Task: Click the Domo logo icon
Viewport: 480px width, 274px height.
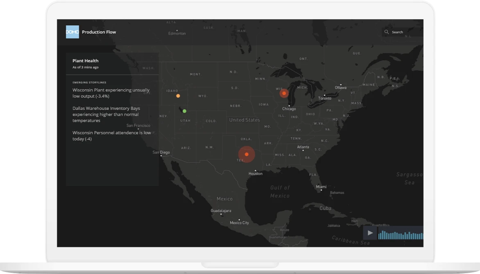Action: tap(72, 31)
